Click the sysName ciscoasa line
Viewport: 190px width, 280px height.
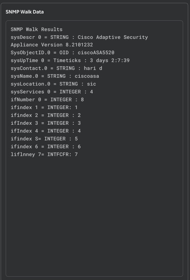tap(55, 76)
